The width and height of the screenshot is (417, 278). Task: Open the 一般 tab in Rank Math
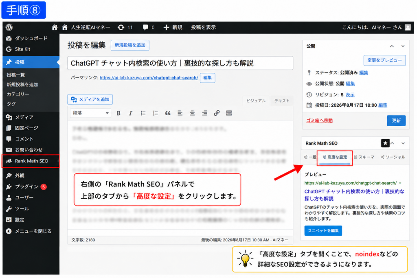coord(310,158)
